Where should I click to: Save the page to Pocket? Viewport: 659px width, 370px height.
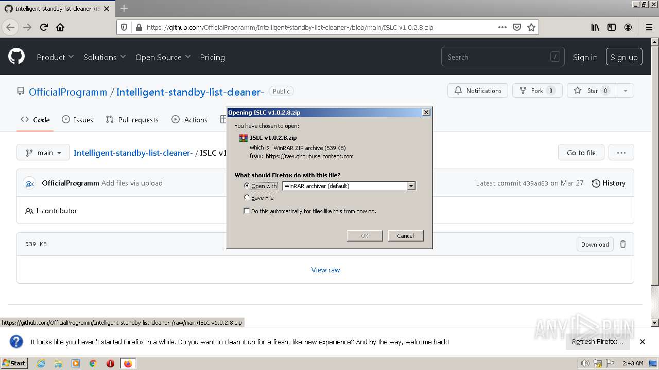[x=517, y=27]
